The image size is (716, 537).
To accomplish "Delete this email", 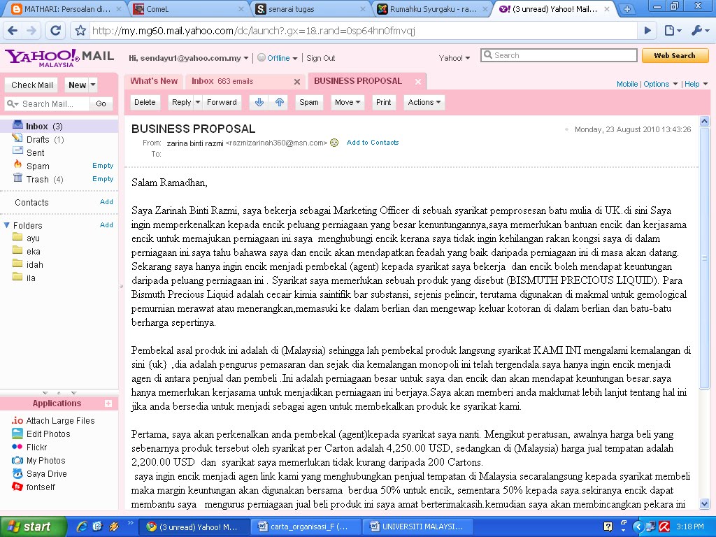I will pos(145,102).
